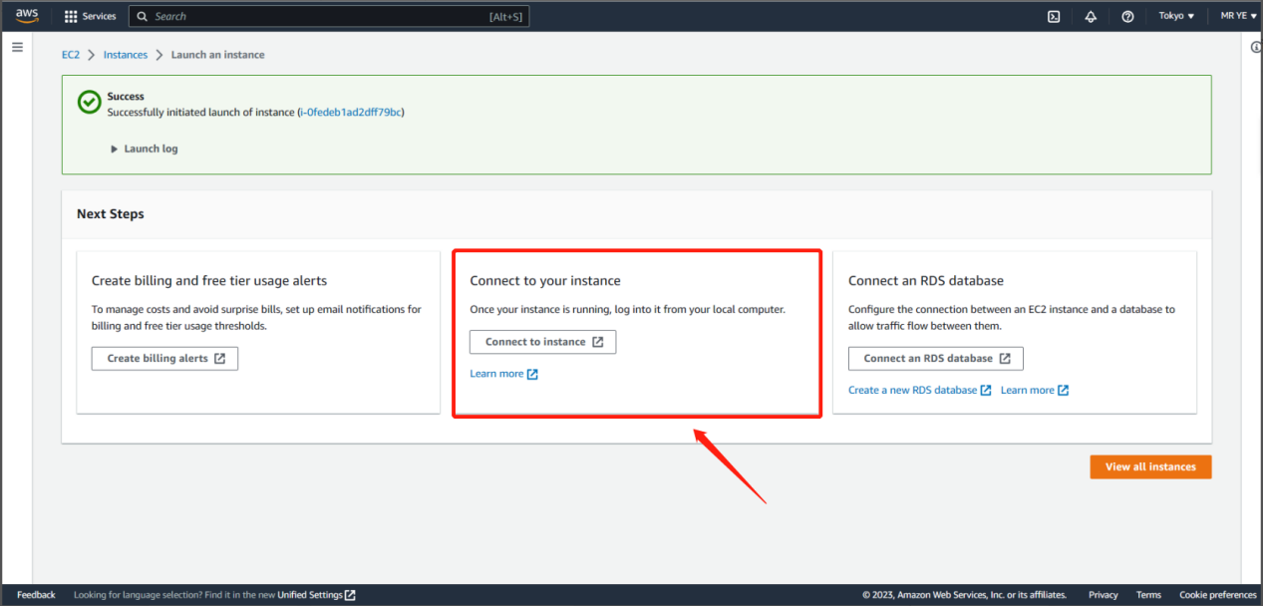Click the green success checkmark icon
This screenshot has height=606, width=1263.
click(x=90, y=103)
